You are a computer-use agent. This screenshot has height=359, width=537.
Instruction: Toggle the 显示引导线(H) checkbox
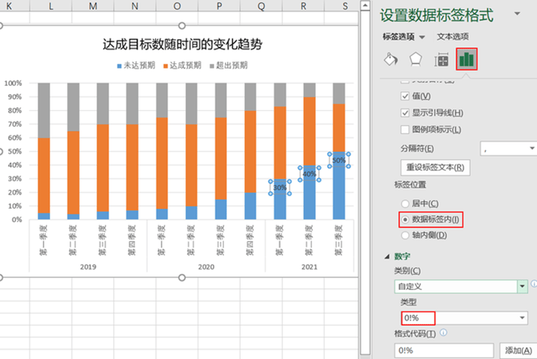(405, 113)
